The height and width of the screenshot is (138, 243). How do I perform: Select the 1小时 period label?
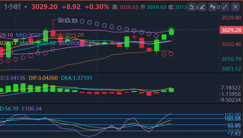(x=13, y=7)
